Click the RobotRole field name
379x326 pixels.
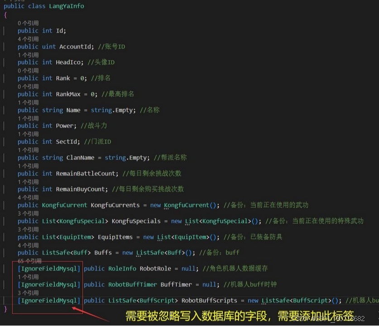[x=155, y=268]
